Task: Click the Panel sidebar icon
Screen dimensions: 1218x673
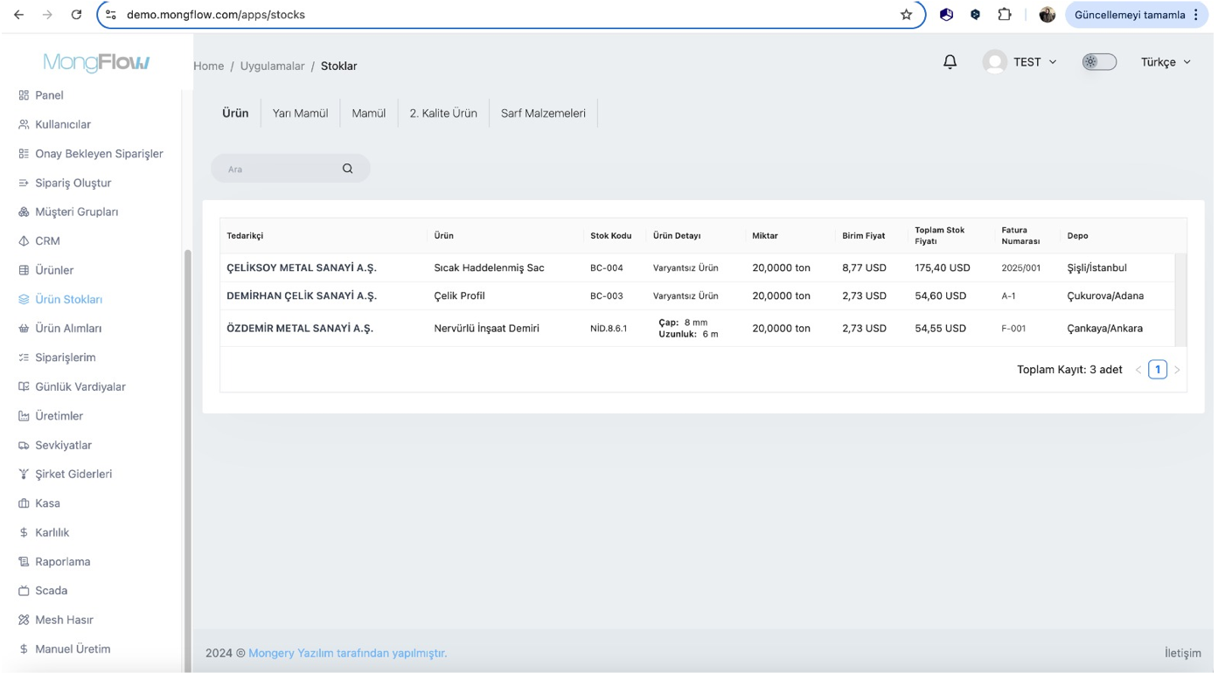Action: [24, 95]
